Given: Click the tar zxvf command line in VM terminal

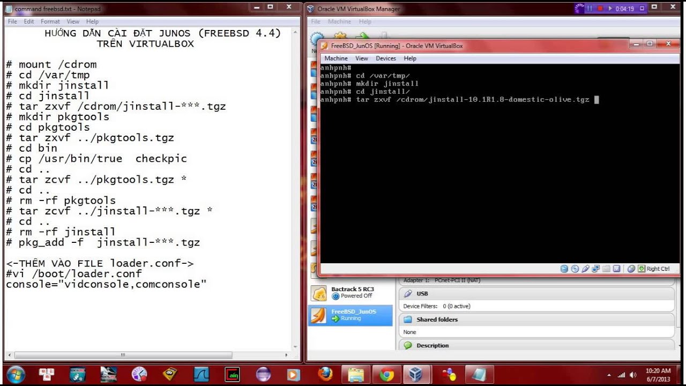Looking at the screenshot, I should click(459, 100).
